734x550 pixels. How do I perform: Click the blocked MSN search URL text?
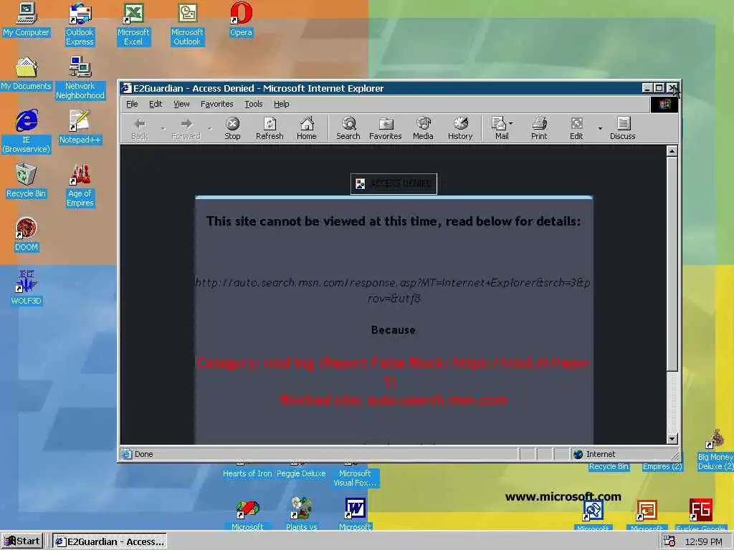pos(394,291)
